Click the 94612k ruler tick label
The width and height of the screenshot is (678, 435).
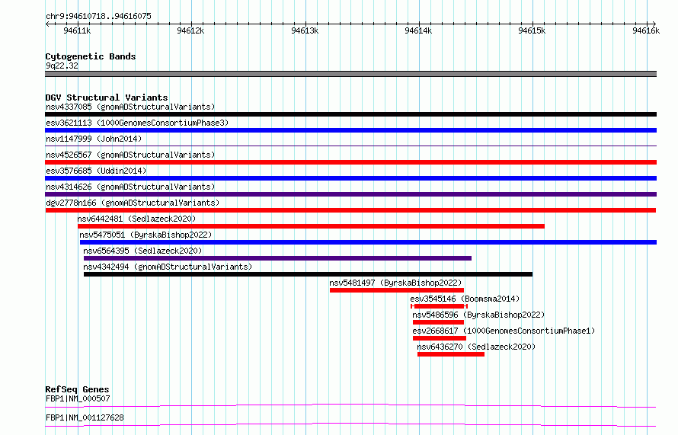(190, 30)
